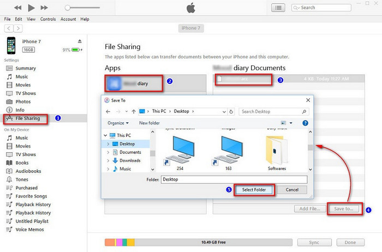Click the Save to... button
The height and width of the screenshot is (252, 382).
pyautogui.click(x=344, y=209)
